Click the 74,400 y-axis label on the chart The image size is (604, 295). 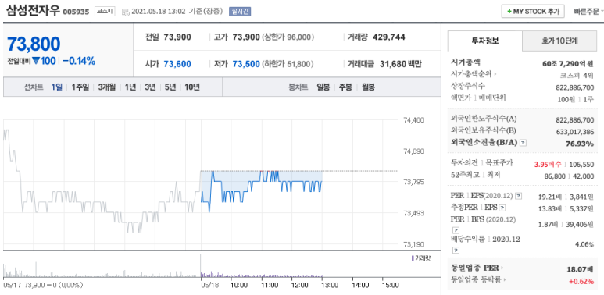click(413, 120)
